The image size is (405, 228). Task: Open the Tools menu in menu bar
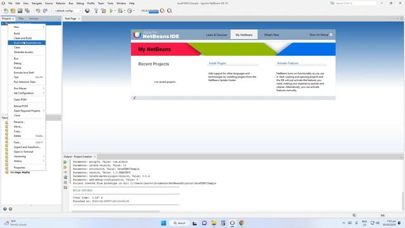pyautogui.click(x=110, y=3)
